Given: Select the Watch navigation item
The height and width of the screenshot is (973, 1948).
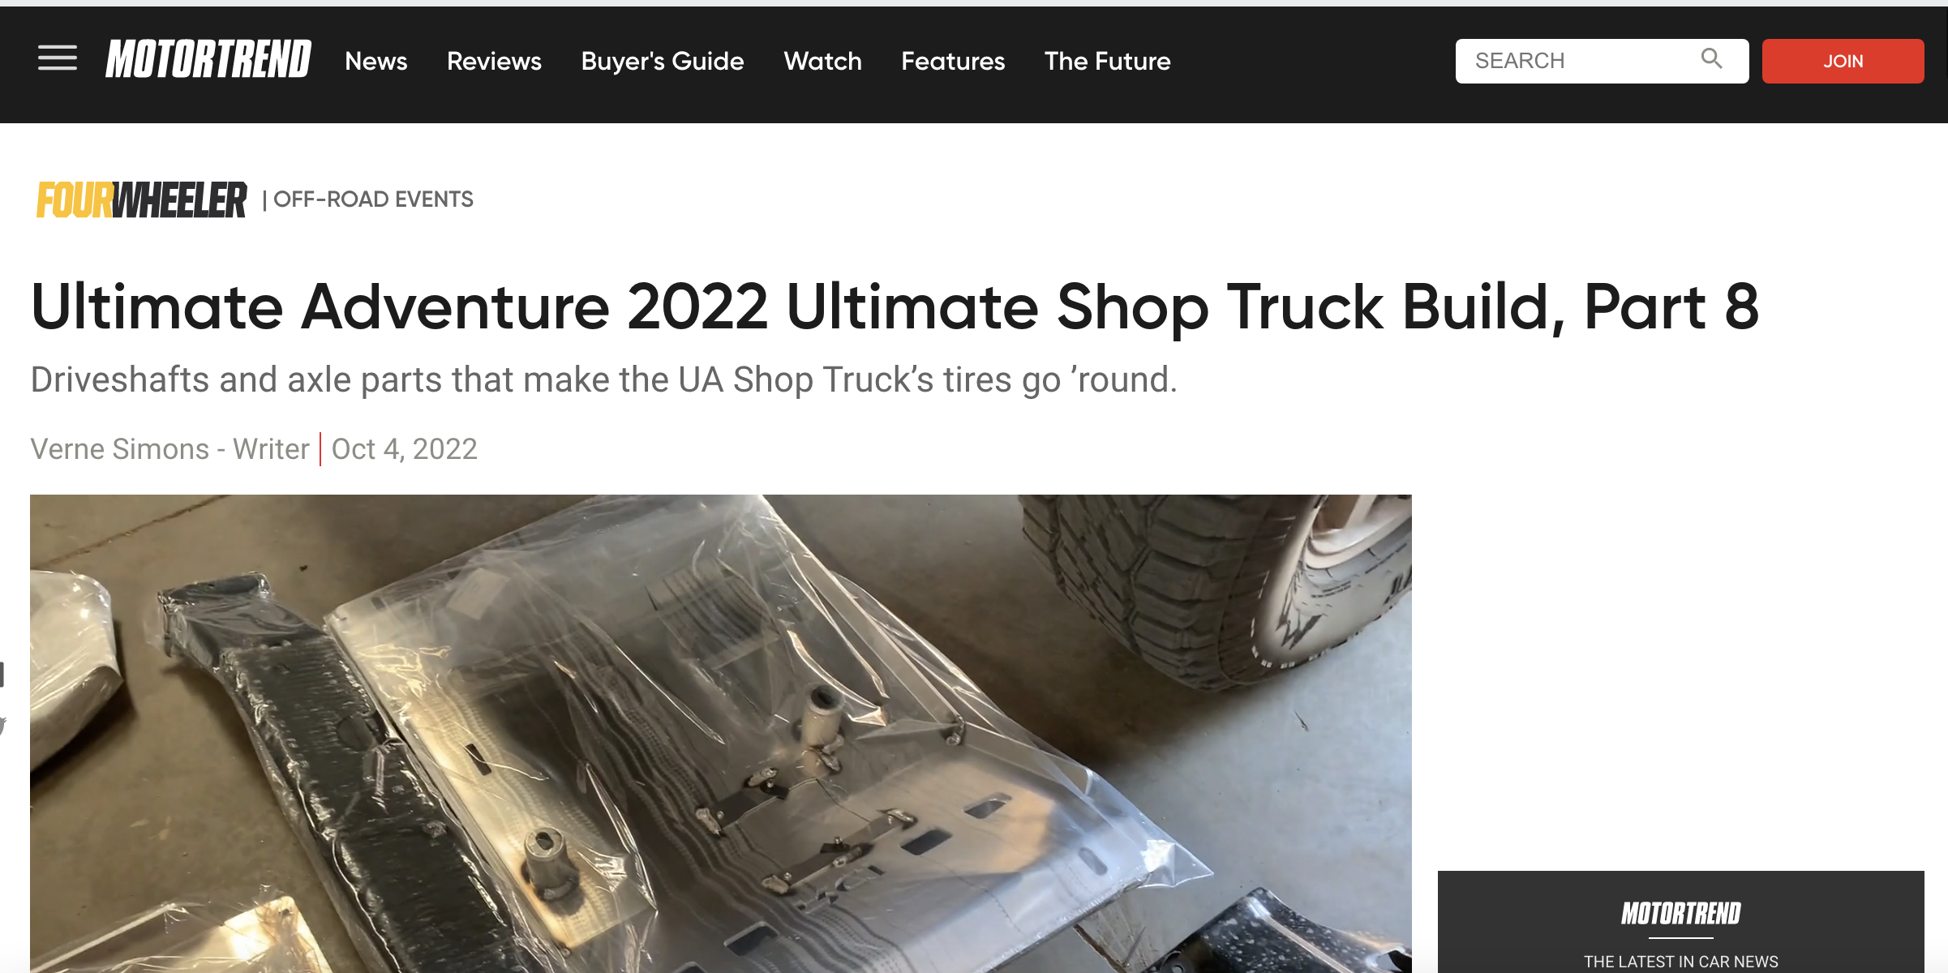Looking at the screenshot, I should point(822,61).
